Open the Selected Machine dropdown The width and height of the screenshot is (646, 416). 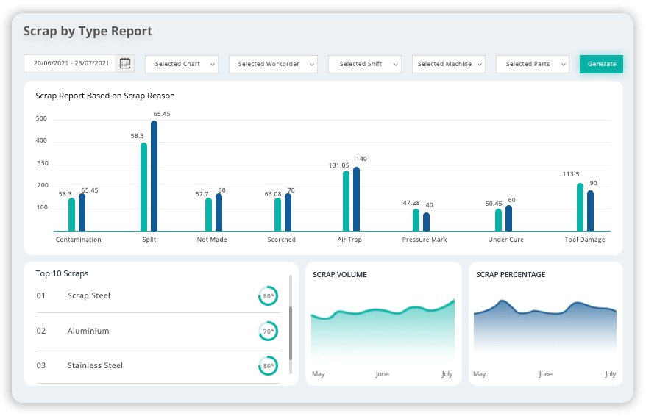(449, 64)
